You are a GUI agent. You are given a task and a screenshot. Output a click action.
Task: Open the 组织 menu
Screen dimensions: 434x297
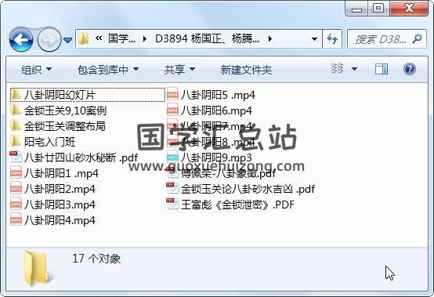[x=37, y=70]
